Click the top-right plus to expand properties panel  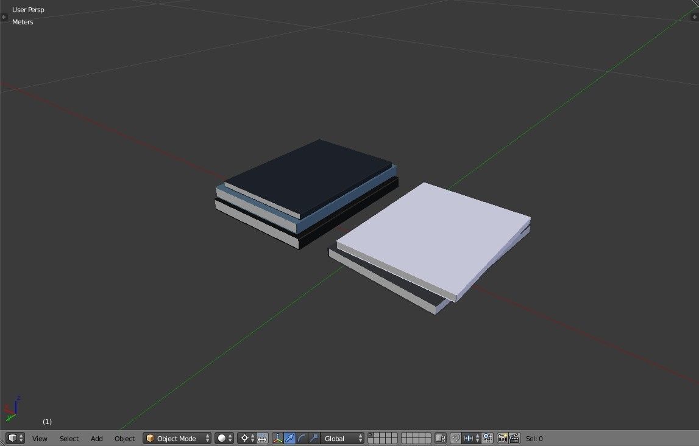pos(695,17)
